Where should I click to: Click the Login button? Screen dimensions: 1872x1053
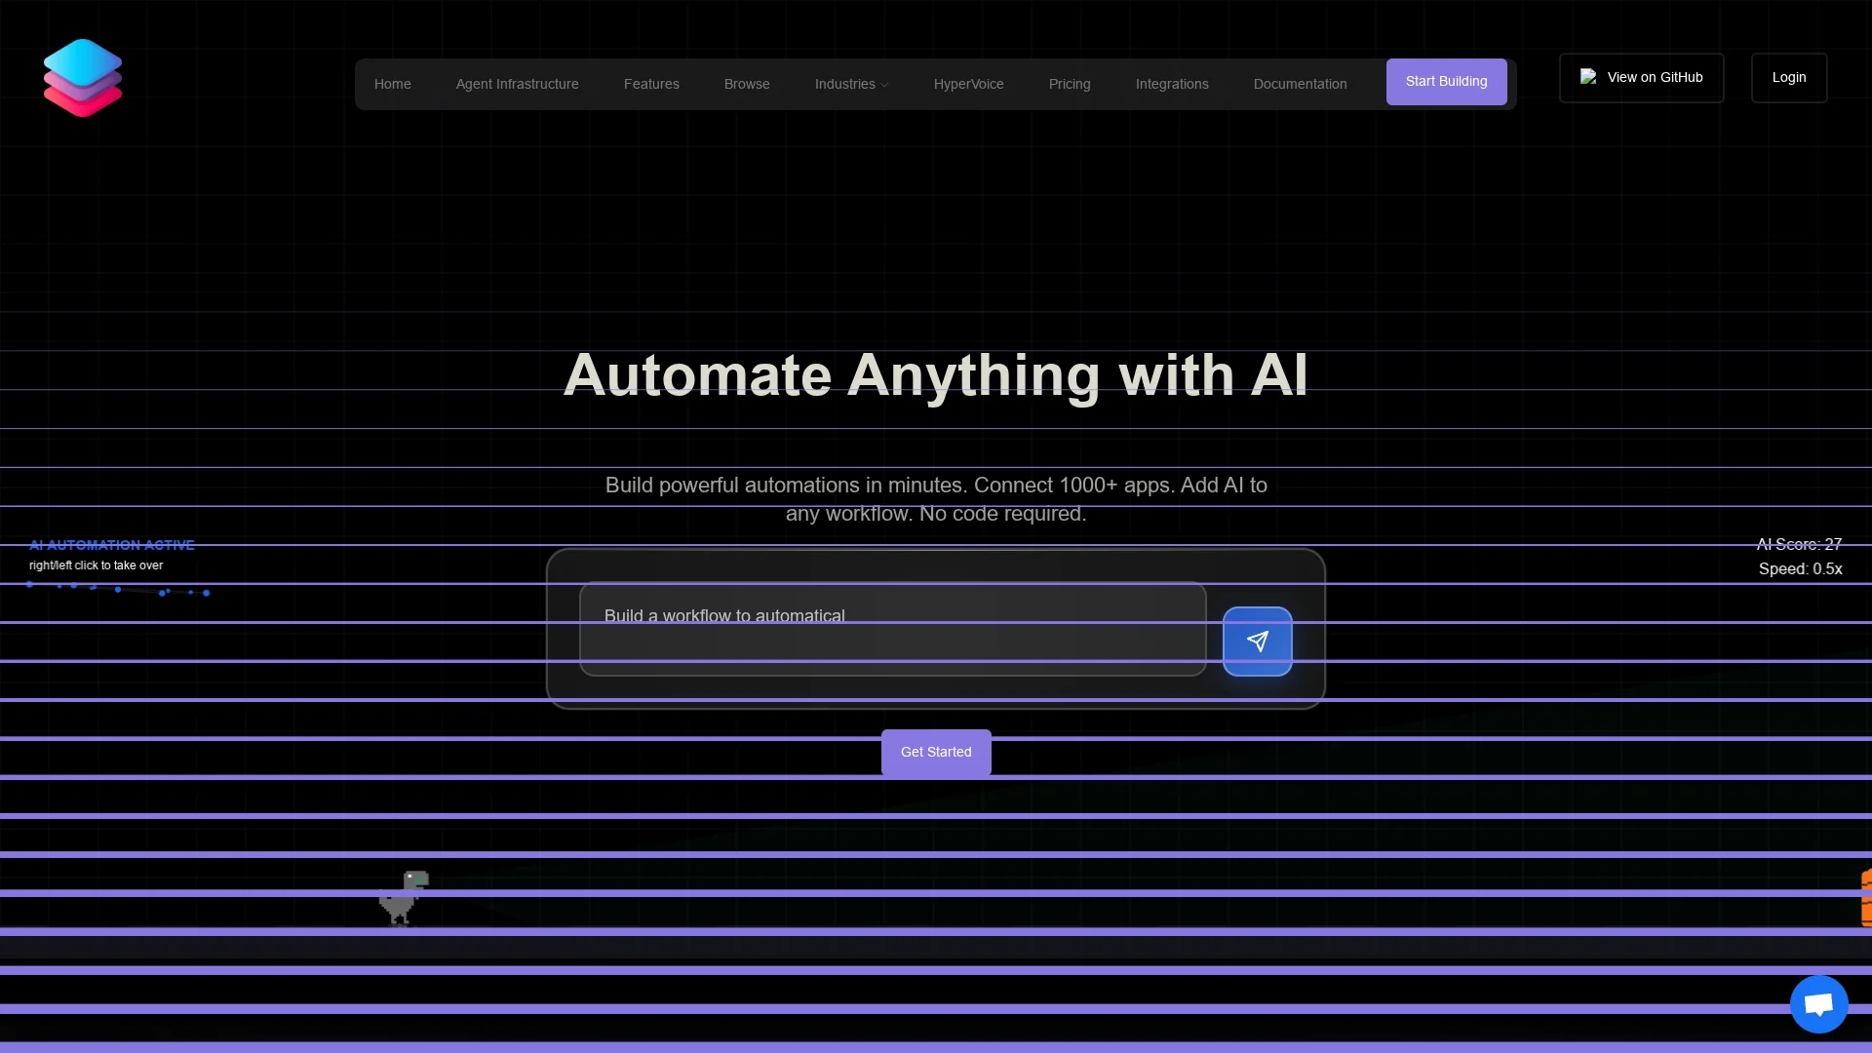tap(1789, 78)
